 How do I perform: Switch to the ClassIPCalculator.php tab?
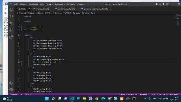tap(66, 9)
